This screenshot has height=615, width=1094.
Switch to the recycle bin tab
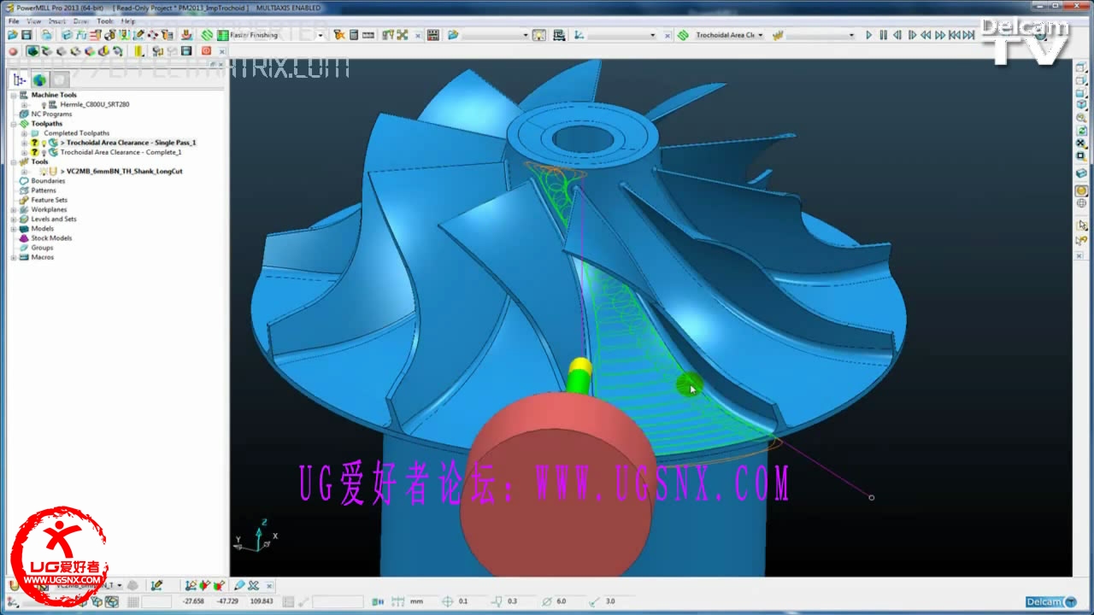pos(60,79)
